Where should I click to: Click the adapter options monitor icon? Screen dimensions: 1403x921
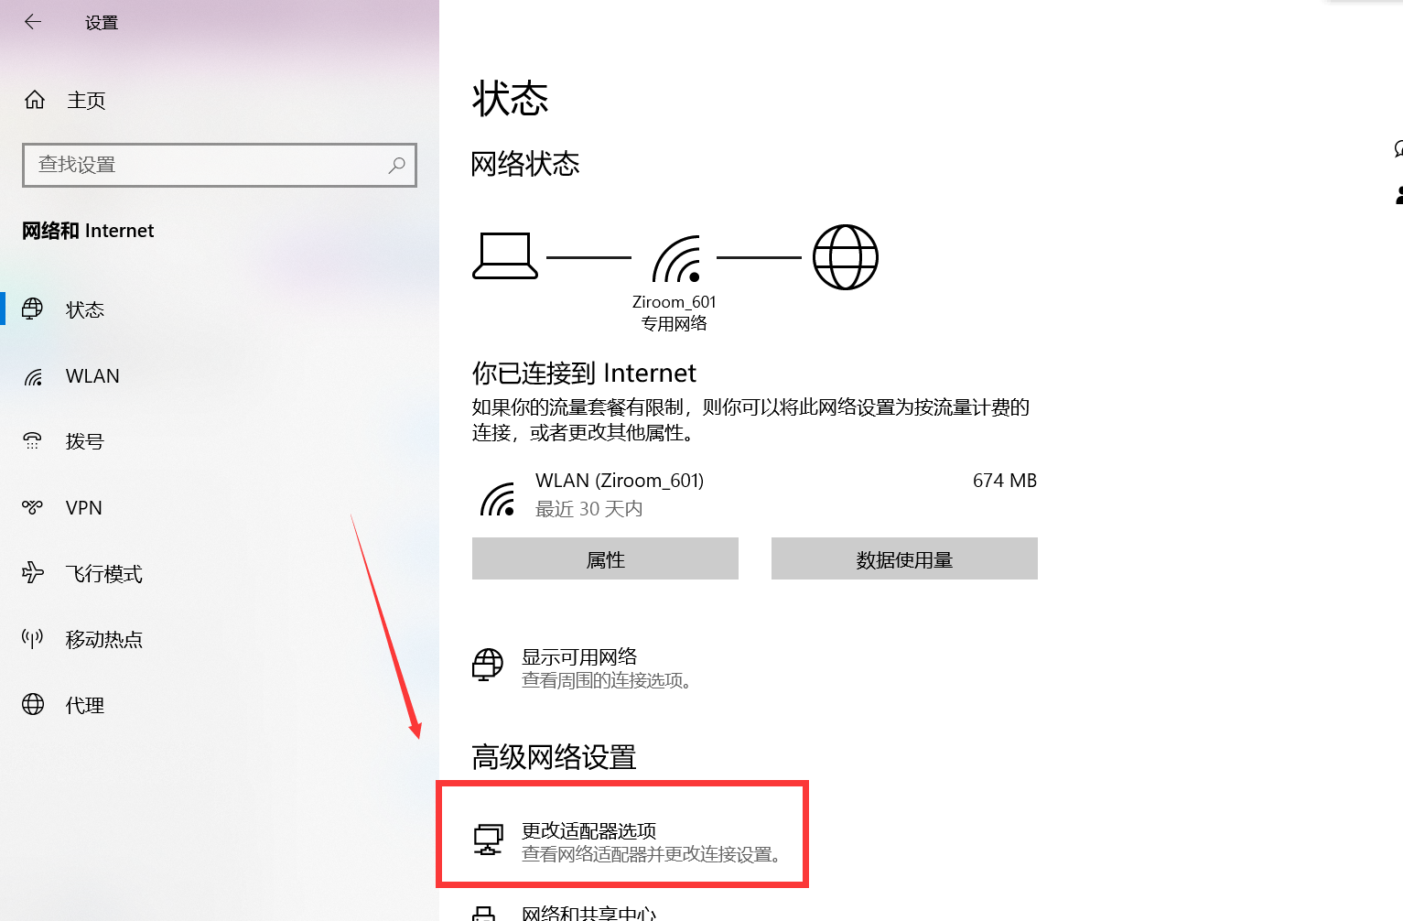(488, 840)
